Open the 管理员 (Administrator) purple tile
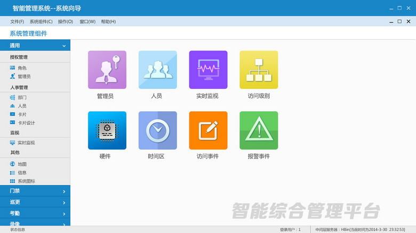 tap(107, 70)
